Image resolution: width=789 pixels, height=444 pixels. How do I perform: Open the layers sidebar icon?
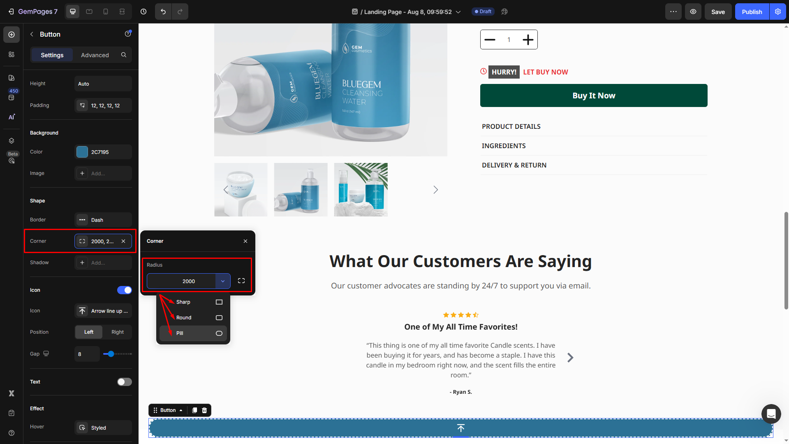(12, 141)
